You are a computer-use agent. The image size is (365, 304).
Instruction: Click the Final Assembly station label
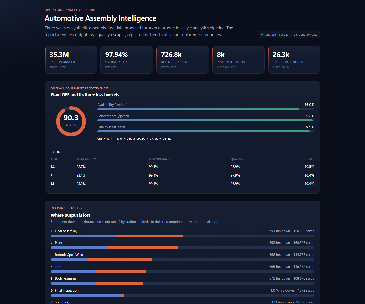pyautogui.click(x=66, y=231)
